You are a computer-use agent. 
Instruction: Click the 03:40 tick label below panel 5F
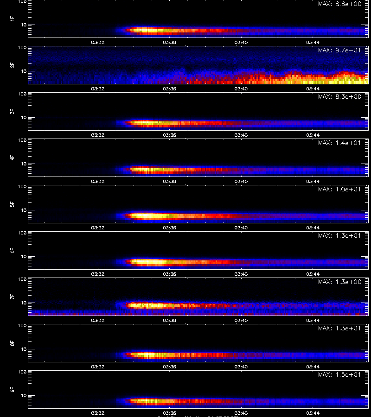tap(241, 227)
